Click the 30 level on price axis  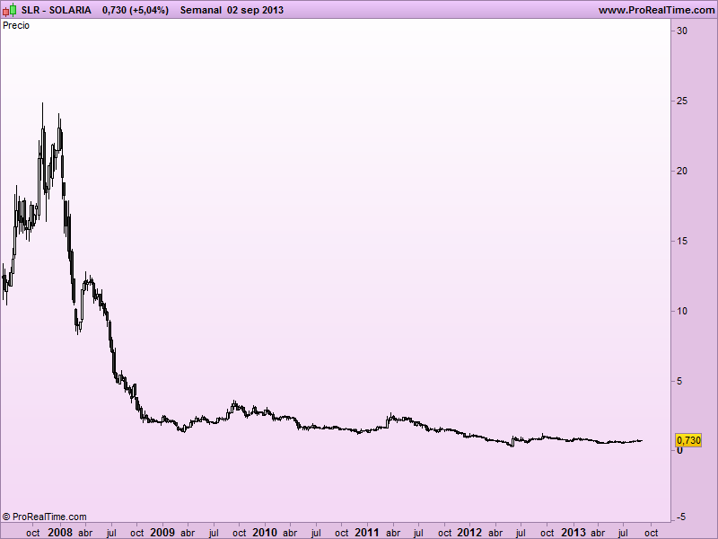pos(682,31)
